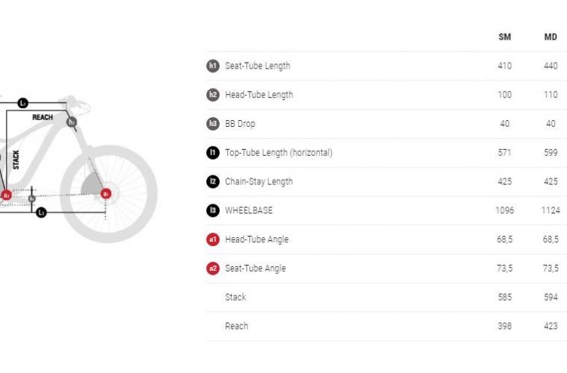Click the a1 marker on front wheel

[106, 195]
